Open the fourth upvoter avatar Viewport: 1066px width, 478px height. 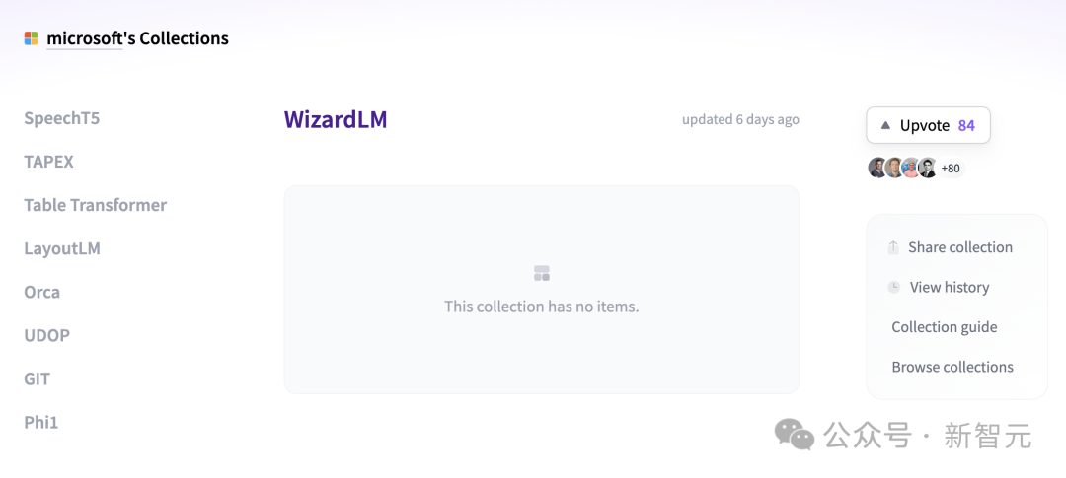pyautogui.click(x=928, y=168)
